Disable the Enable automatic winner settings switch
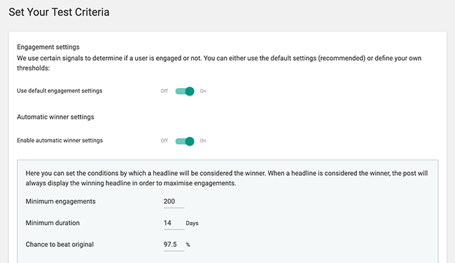 click(185, 141)
